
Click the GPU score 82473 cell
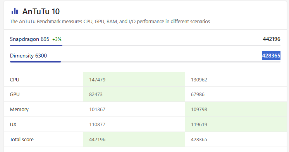(134, 95)
